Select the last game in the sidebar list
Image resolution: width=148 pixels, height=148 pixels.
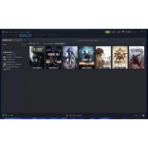(x=7, y=69)
